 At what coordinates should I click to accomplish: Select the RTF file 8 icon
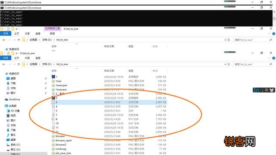tap(53, 119)
